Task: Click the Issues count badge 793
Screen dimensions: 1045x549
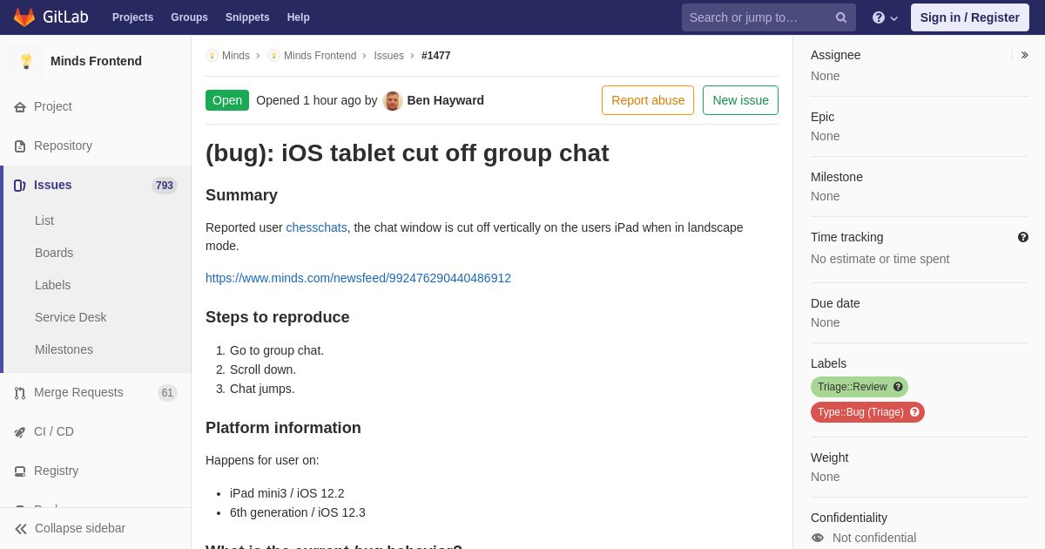Action: point(165,186)
